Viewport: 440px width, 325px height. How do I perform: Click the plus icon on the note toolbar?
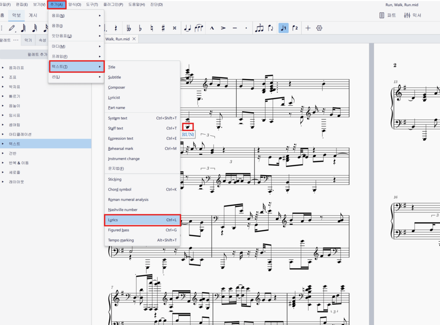308,28
